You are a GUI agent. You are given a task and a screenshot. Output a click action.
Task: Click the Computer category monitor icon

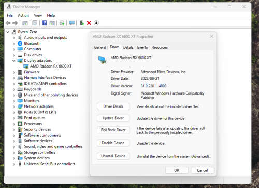(x=20, y=49)
